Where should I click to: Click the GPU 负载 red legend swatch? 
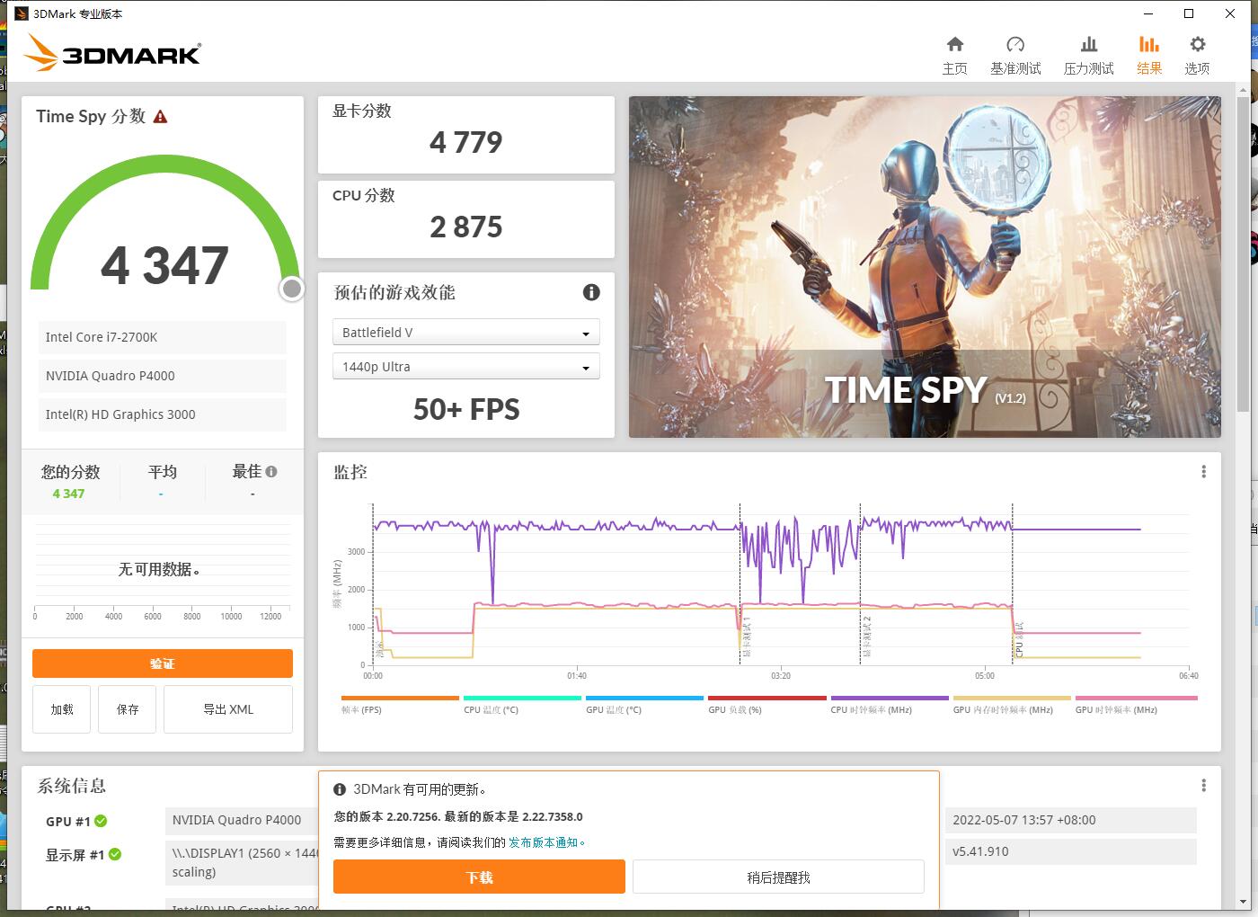point(766,698)
